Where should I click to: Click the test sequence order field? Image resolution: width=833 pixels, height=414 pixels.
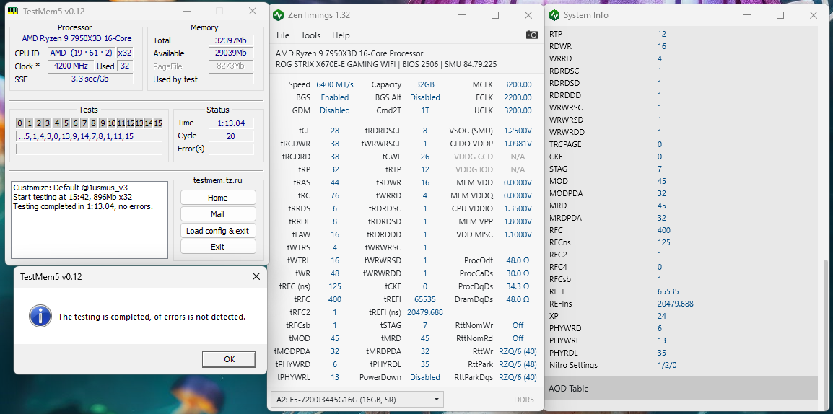(x=89, y=136)
